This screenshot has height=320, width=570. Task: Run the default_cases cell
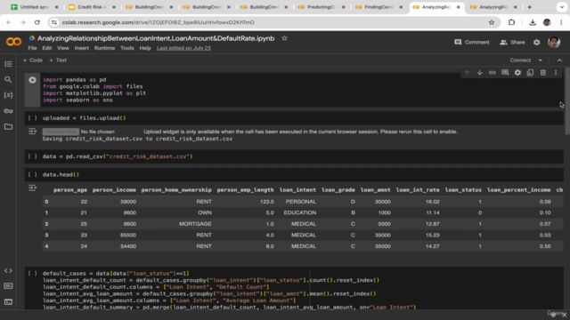click(32, 273)
